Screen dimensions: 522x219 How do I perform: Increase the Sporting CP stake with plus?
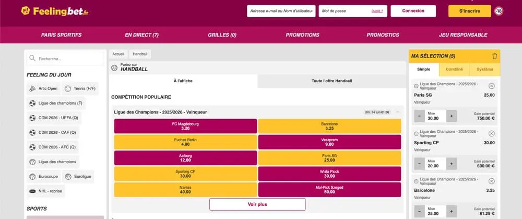452,164
